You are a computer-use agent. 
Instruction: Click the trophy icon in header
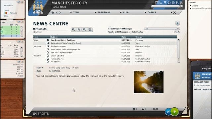pyautogui.click(x=165, y=3)
